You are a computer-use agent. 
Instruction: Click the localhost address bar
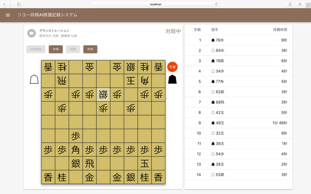coord(155,4)
